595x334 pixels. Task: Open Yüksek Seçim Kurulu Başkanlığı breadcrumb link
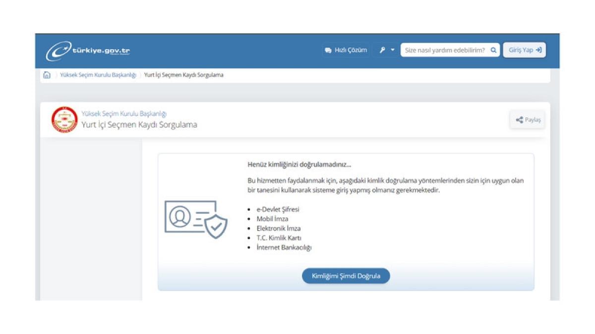tap(98, 75)
